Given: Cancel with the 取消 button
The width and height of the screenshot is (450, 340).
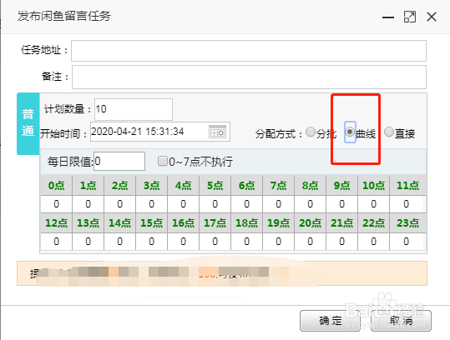Looking at the screenshot, I should click(x=401, y=321).
